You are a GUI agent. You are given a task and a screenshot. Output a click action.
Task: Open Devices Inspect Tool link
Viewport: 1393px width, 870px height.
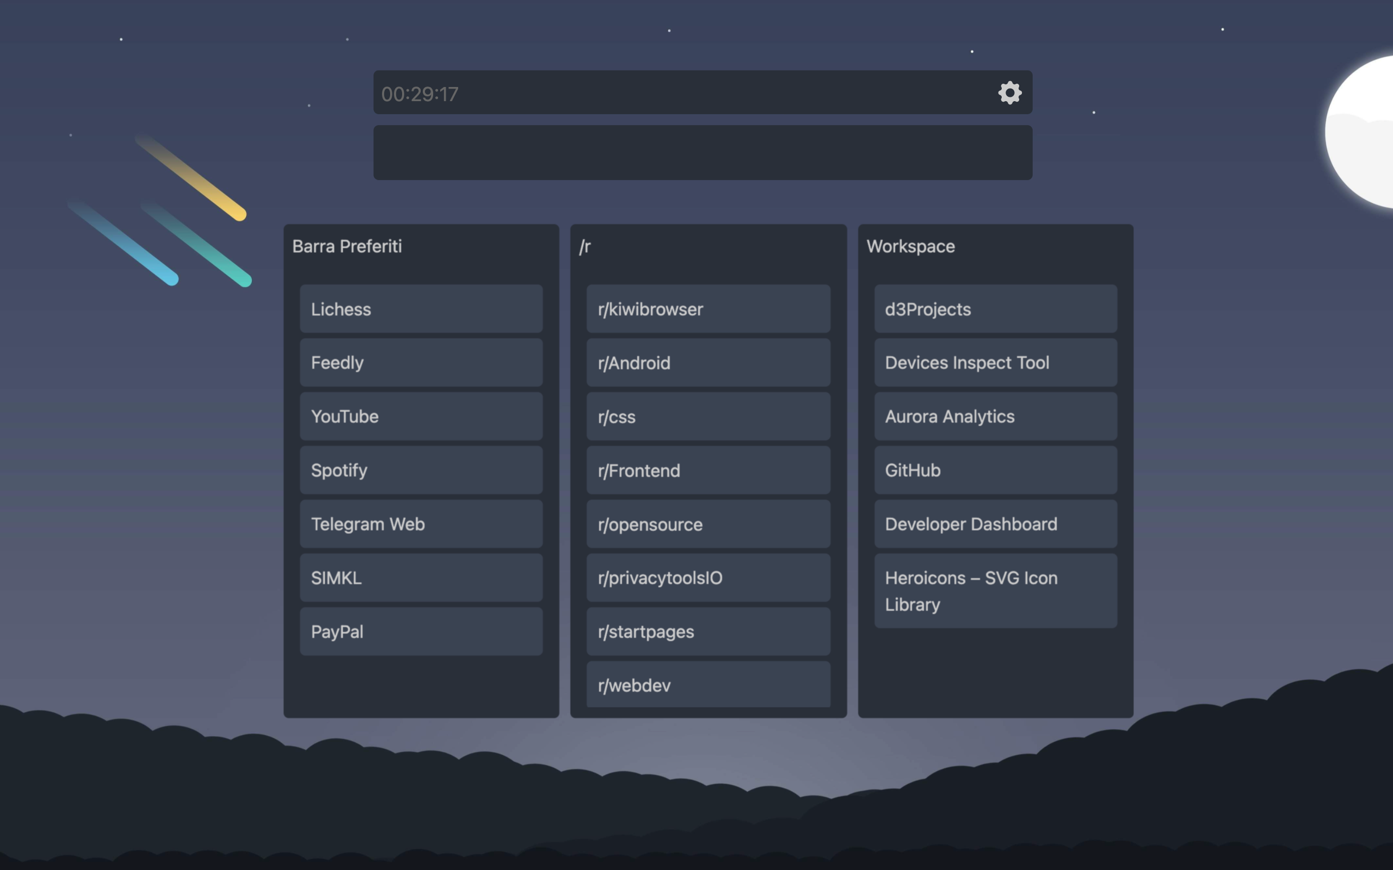click(x=995, y=363)
